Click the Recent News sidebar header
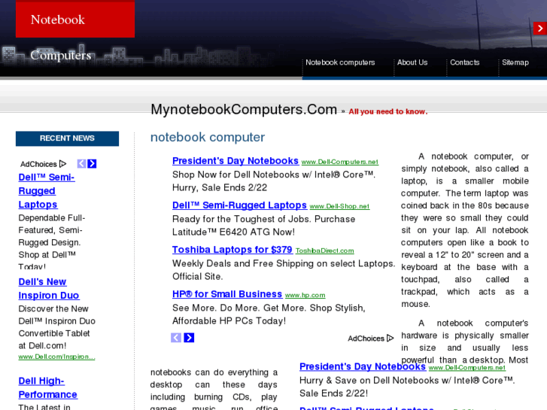 pyautogui.click(x=67, y=138)
